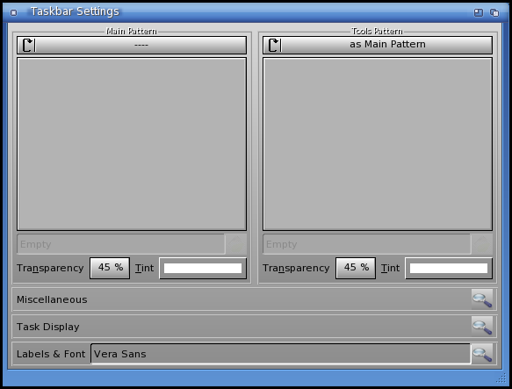Pick the Tools Pattern tint color
The height and width of the screenshot is (389, 512).
(449, 268)
